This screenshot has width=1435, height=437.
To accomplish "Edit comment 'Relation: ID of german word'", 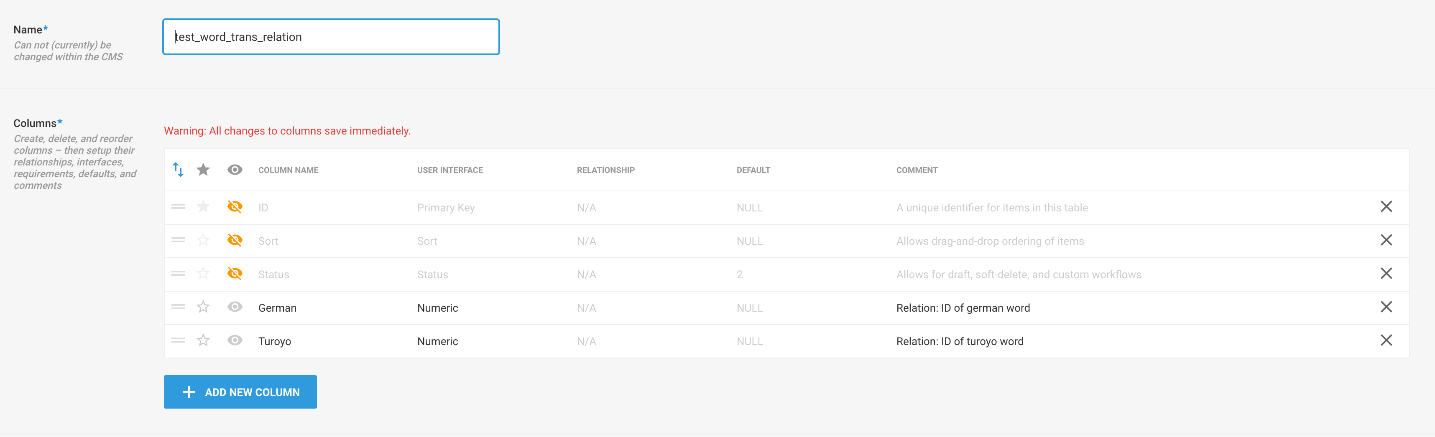I will click(963, 308).
